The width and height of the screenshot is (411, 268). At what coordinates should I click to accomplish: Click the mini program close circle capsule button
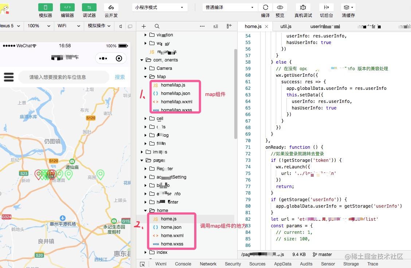(119, 58)
